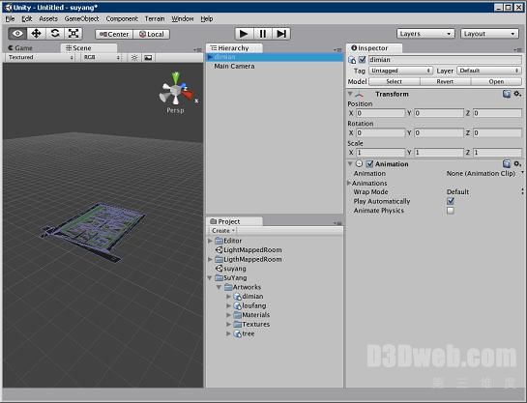The image size is (527, 403).
Task: Select the Scale tool
Action: (x=73, y=34)
